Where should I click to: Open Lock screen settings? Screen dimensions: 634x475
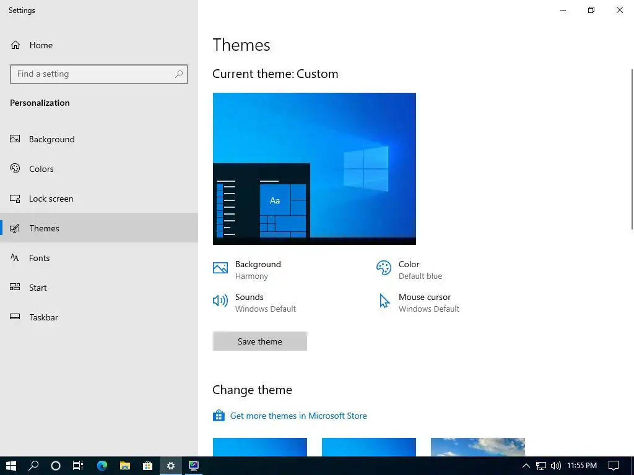99,199
